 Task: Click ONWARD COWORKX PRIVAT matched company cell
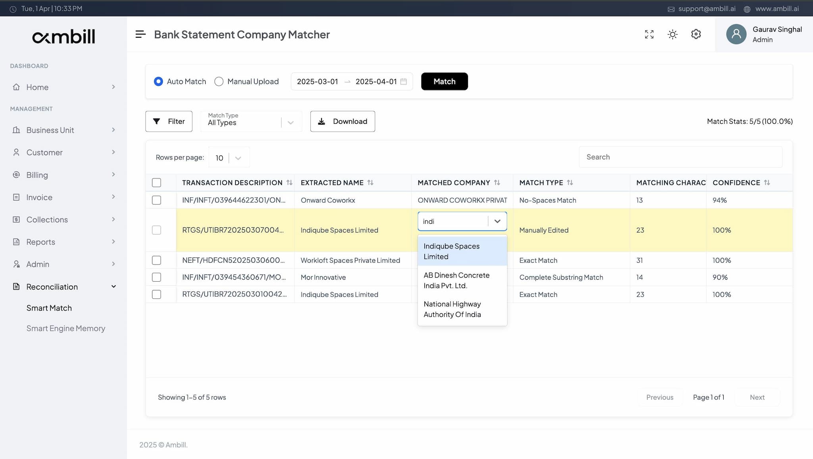coord(462,200)
